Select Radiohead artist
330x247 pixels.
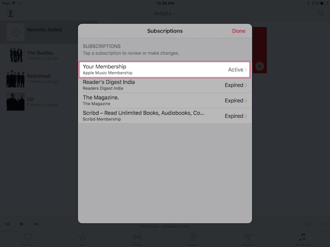tap(39, 79)
